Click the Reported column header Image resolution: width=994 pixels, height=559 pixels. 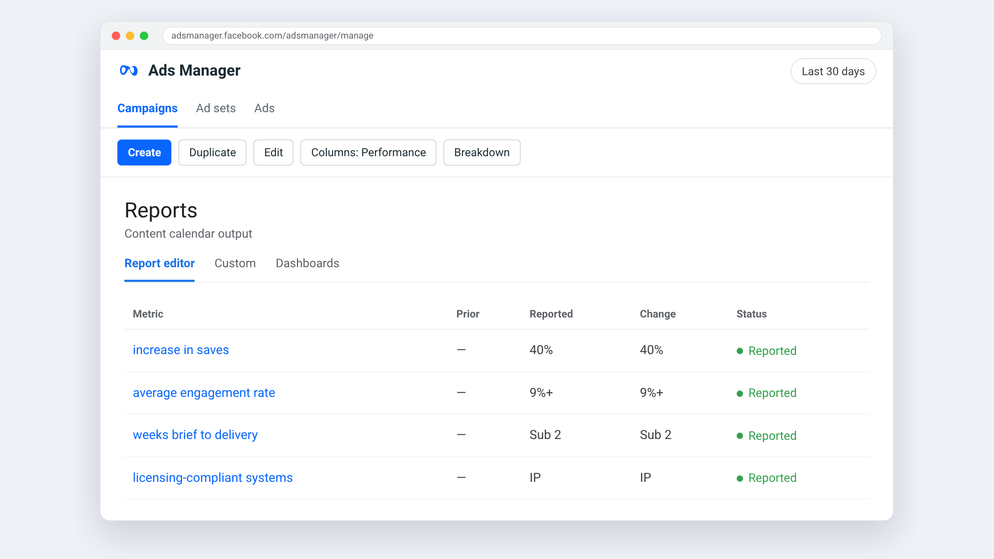point(551,314)
